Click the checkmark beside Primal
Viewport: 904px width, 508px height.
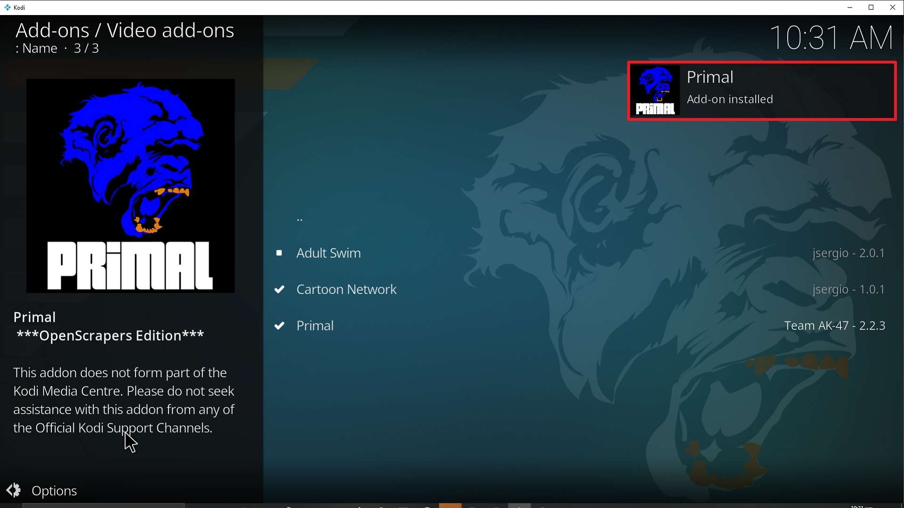[x=280, y=326]
